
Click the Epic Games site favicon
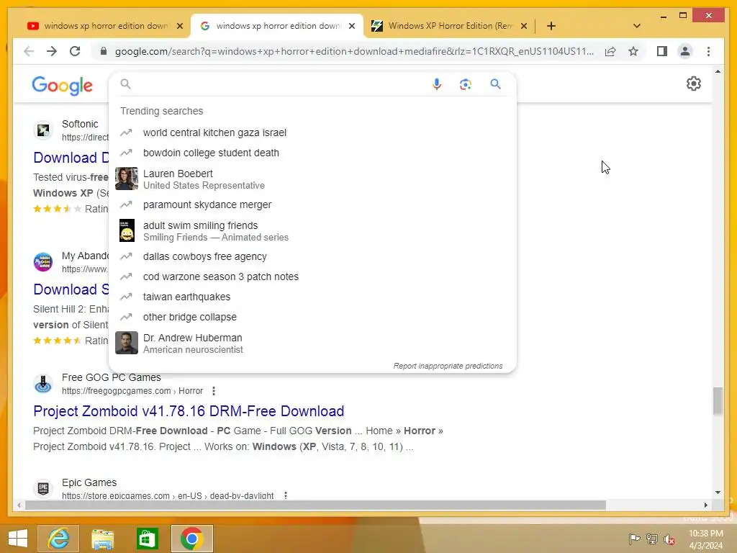[x=42, y=489]
